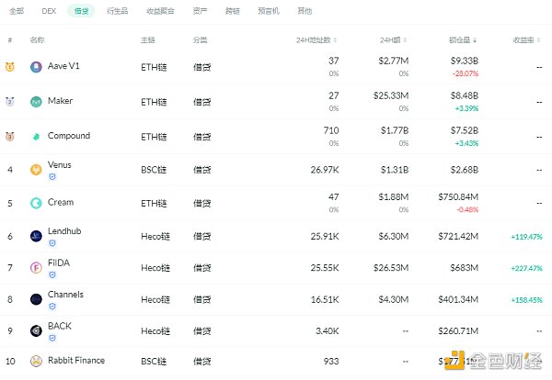552x380 pixels.
Task: Sort by 收益率 column arrows
Action: (538, 40)
